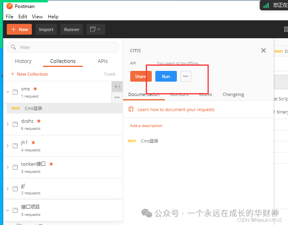Viewport: 288px width, 225px height.
Task: Open the Help menu
Action: coord(53,17)
